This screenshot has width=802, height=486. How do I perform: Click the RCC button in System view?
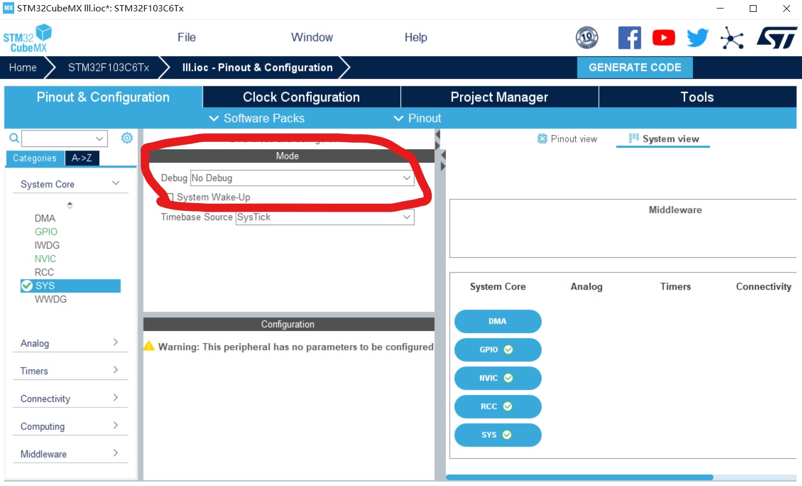point(498,407)
